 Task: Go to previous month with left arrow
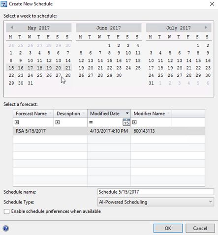pos(12,28)
